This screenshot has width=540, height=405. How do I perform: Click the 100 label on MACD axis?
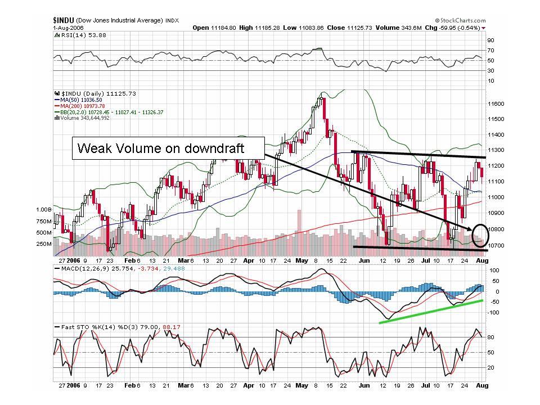(494, 271)
